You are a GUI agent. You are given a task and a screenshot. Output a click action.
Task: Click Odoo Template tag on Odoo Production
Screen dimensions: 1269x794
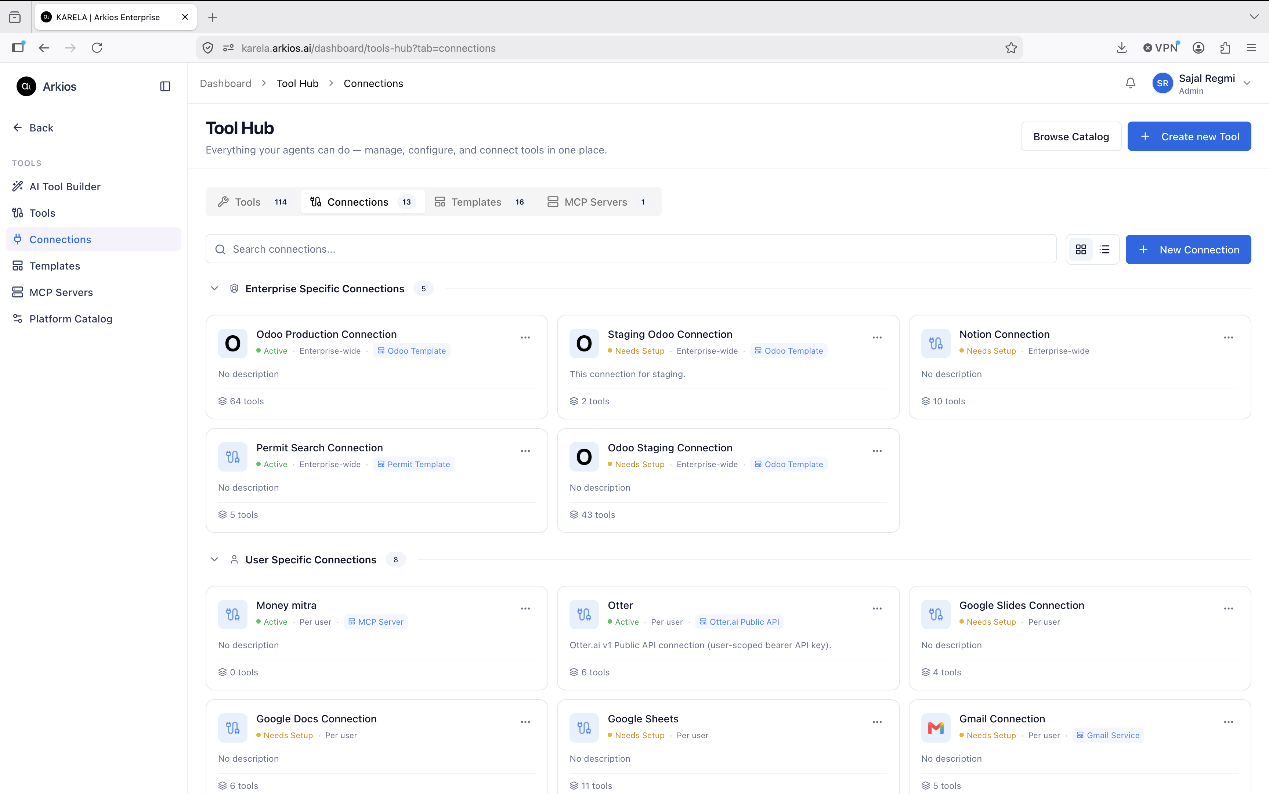click(x=412, y=351)
